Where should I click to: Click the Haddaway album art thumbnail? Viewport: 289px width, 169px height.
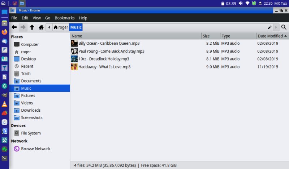[74, 67]
